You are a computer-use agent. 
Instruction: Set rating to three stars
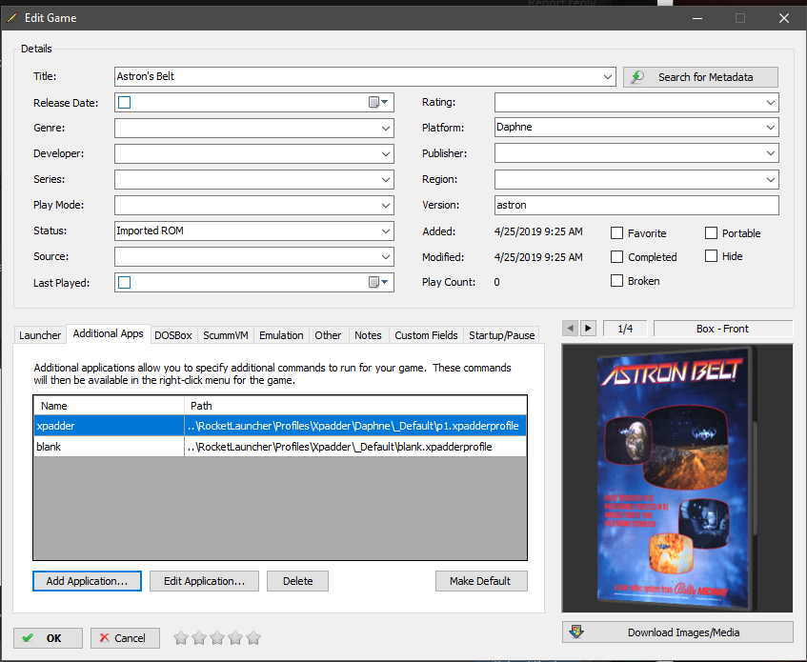pos(217,638)
